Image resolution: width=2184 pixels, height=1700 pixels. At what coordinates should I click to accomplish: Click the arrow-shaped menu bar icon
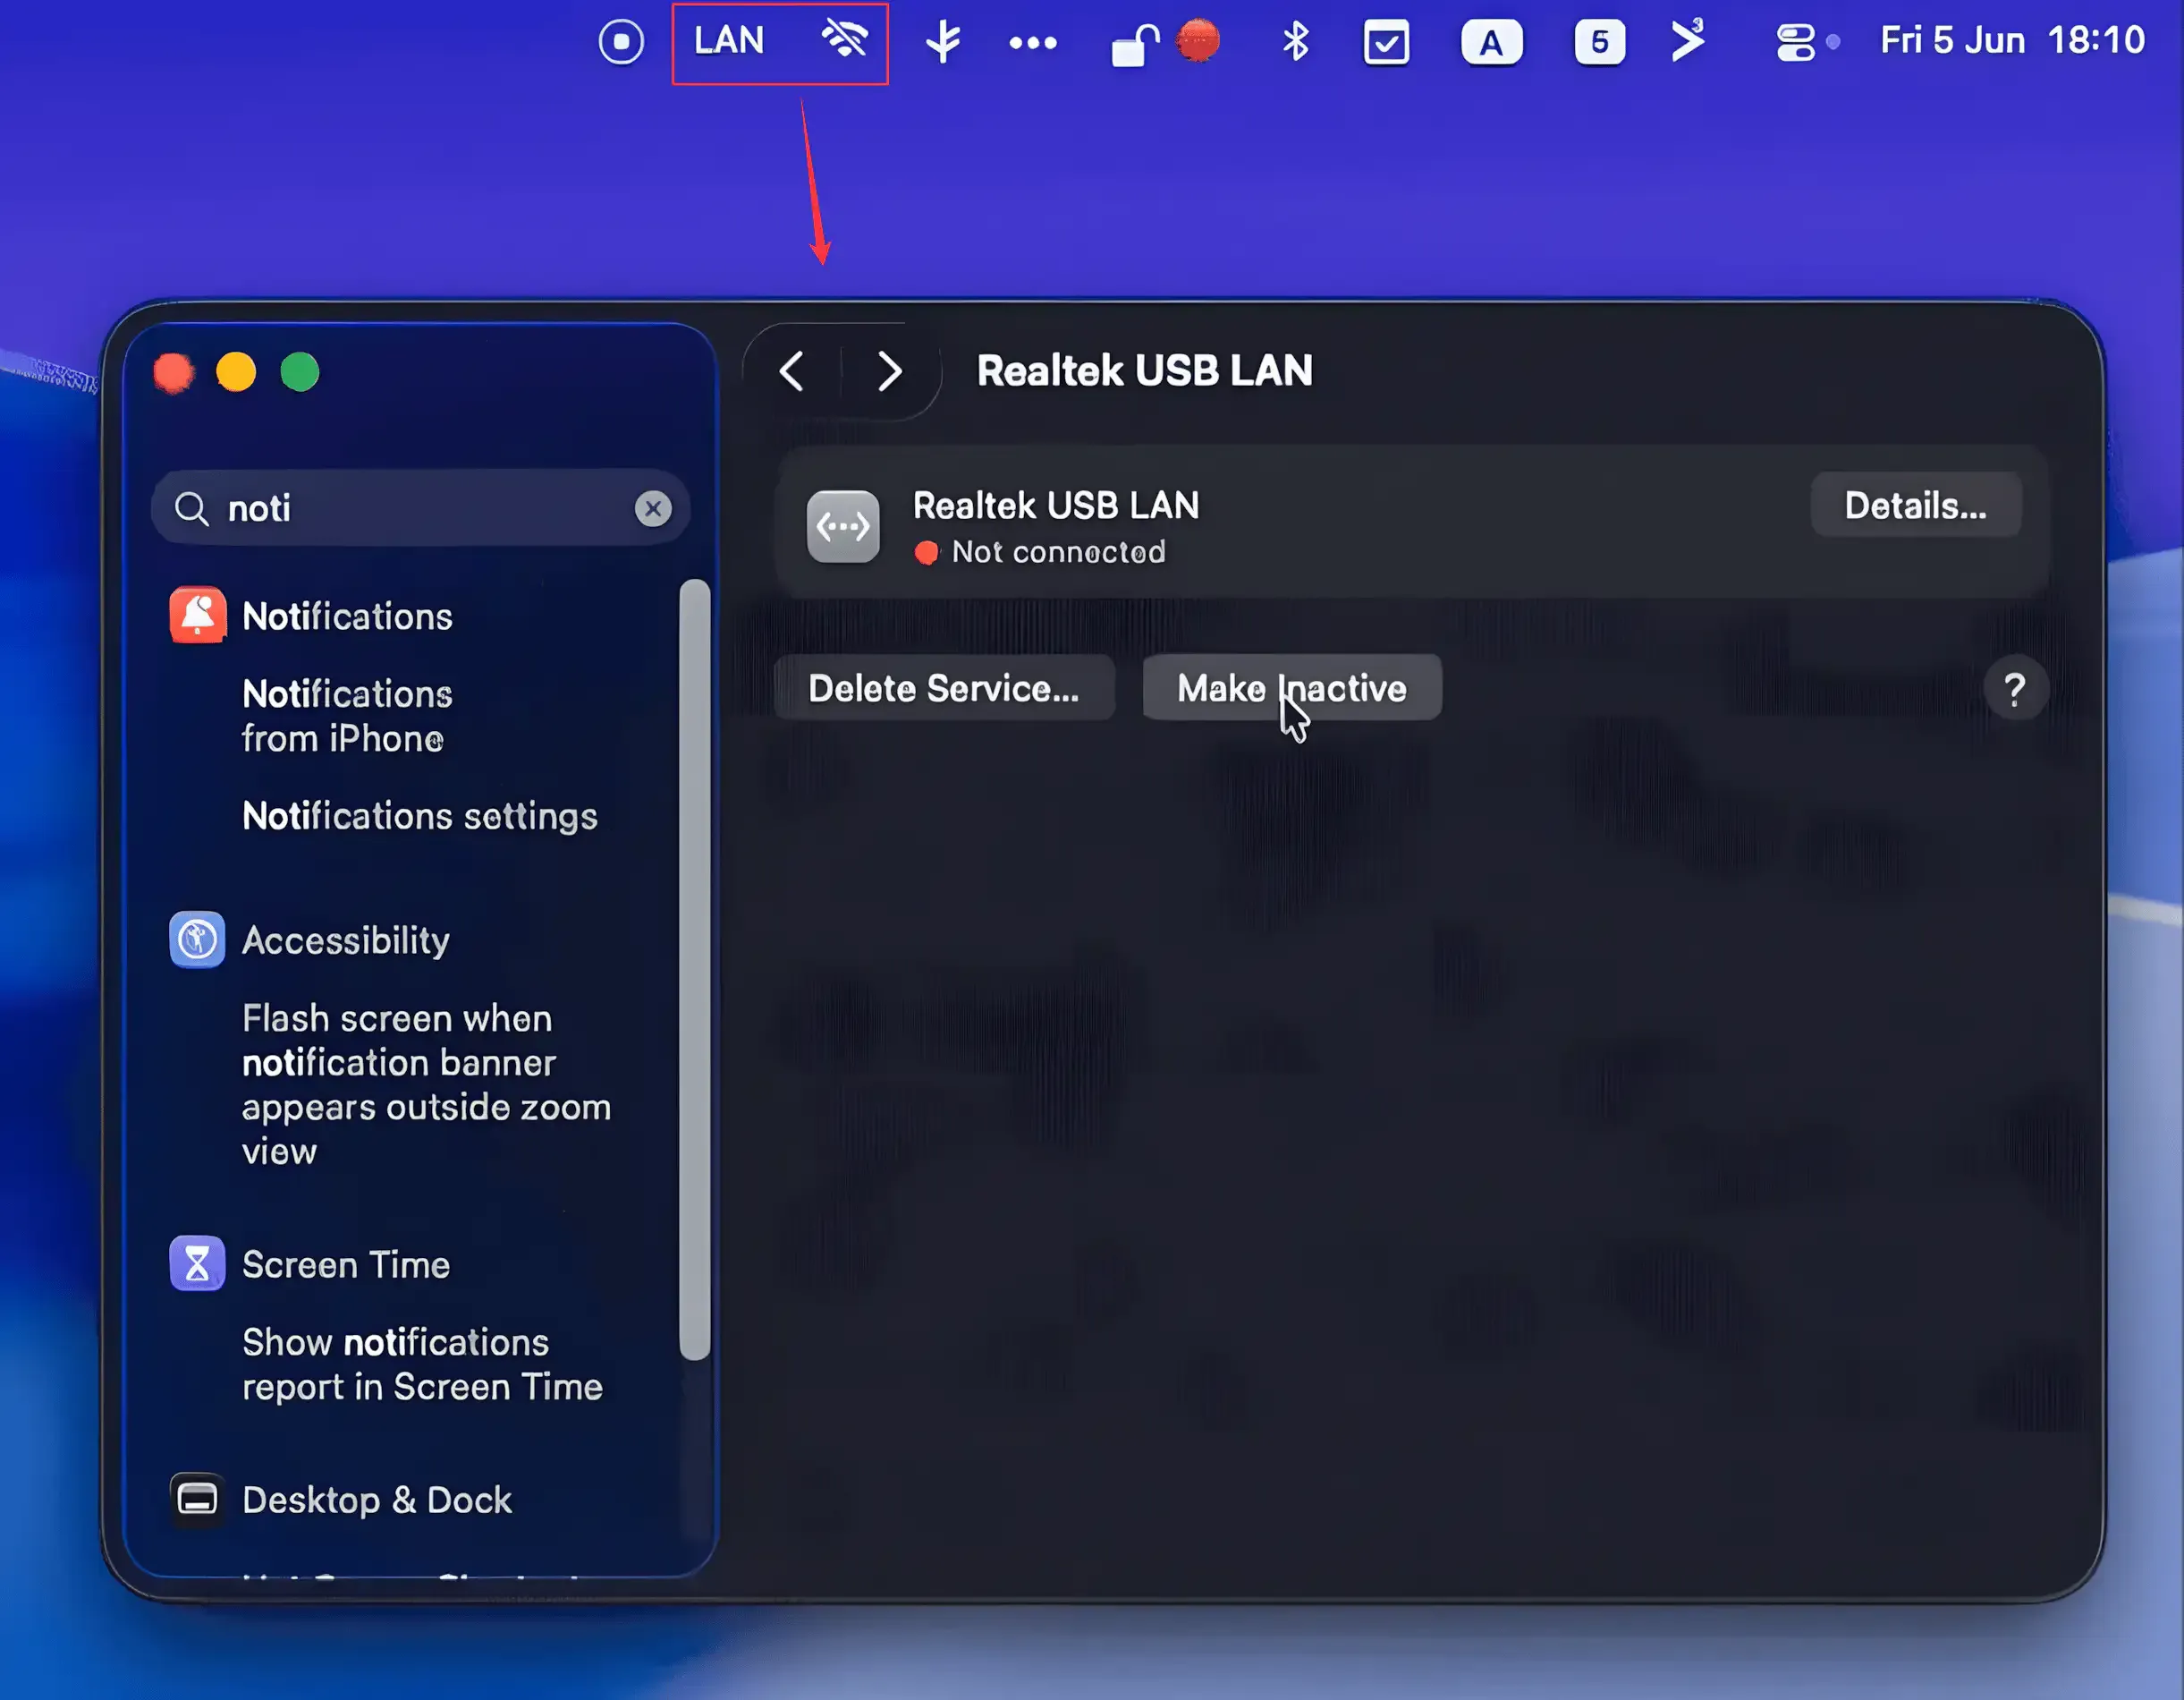click(x=1689, y=41)
